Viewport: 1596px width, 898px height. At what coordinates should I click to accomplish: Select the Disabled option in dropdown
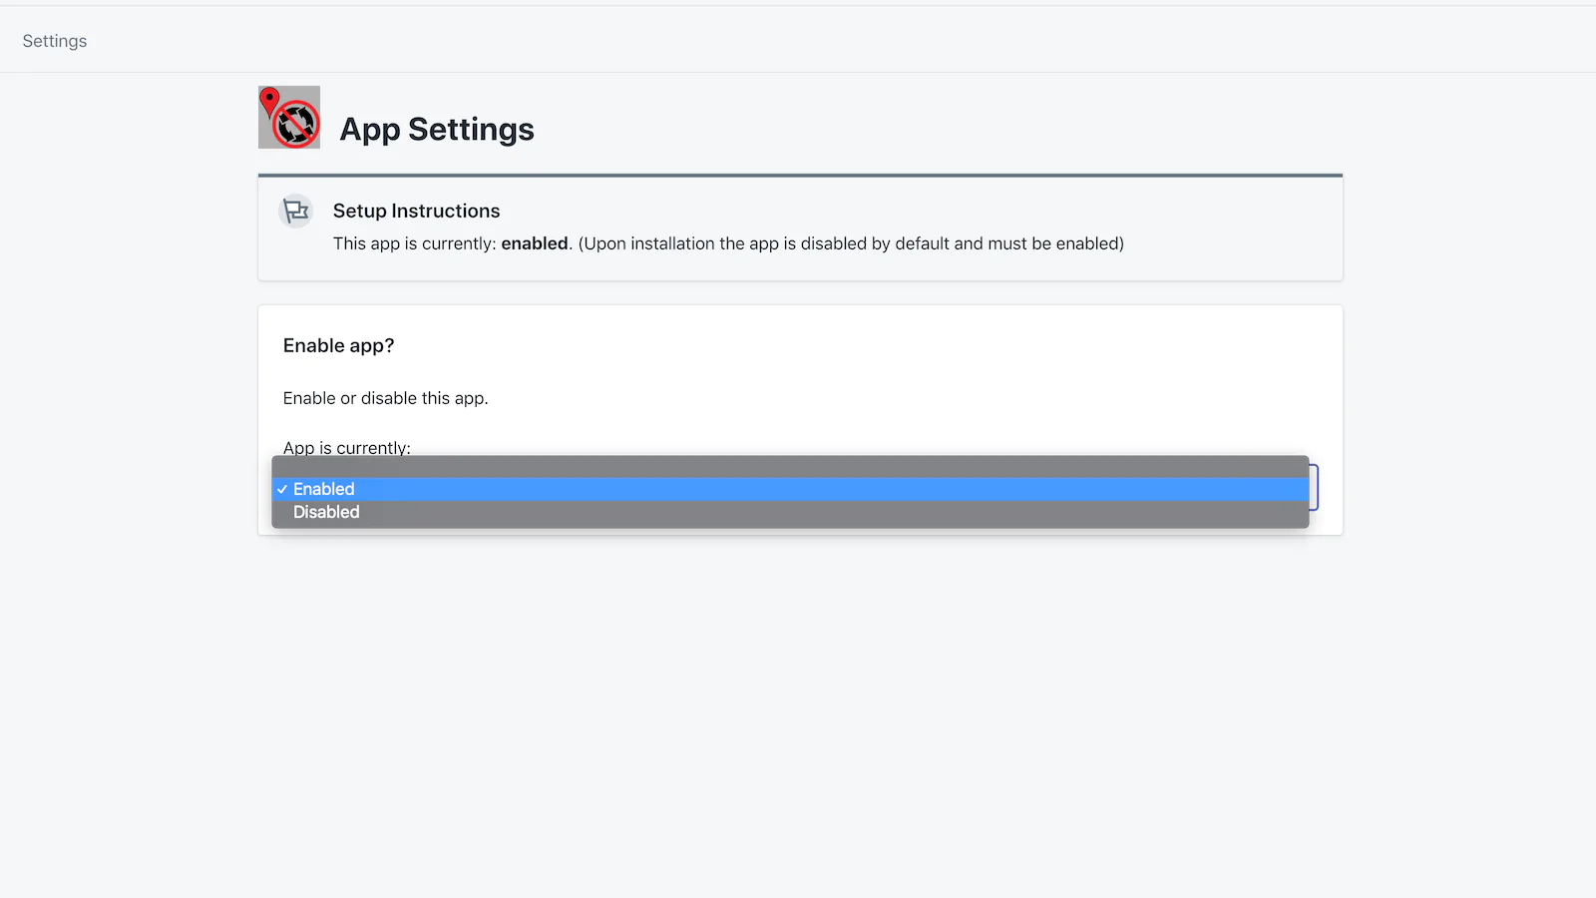pyautogui.click(x=326, y=512)
